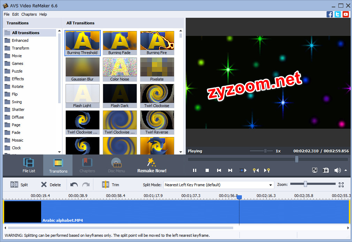The height and width of the screenshot is (242, 352).
Task: Open the Disc Menu panel
Action: tap(116, 165)
